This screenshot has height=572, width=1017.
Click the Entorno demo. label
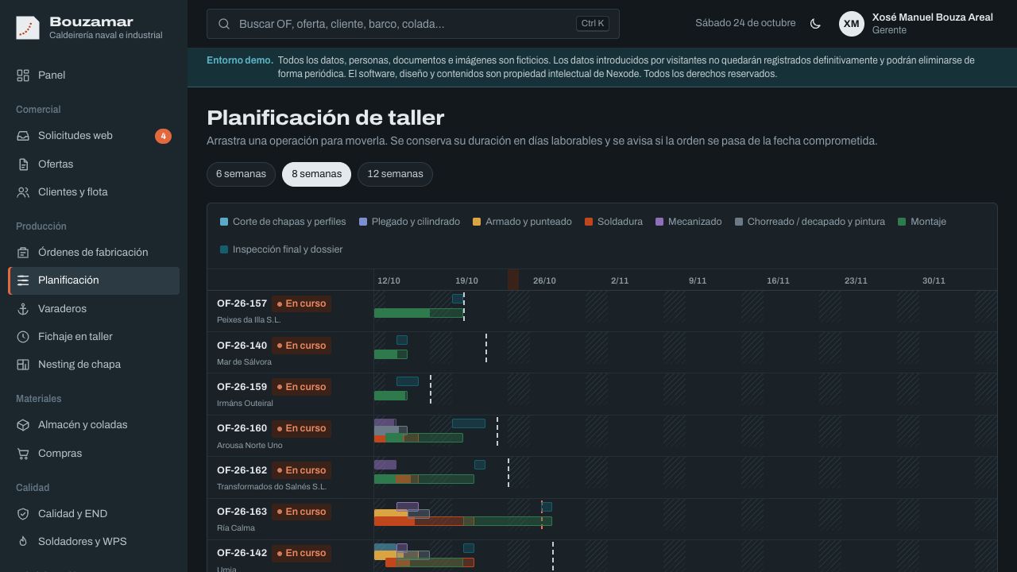[x=240, y=60]
